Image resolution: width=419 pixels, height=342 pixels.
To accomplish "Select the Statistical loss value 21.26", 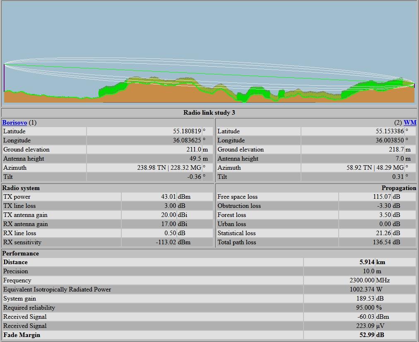I will pyautogui.click(x=383, y=233).
